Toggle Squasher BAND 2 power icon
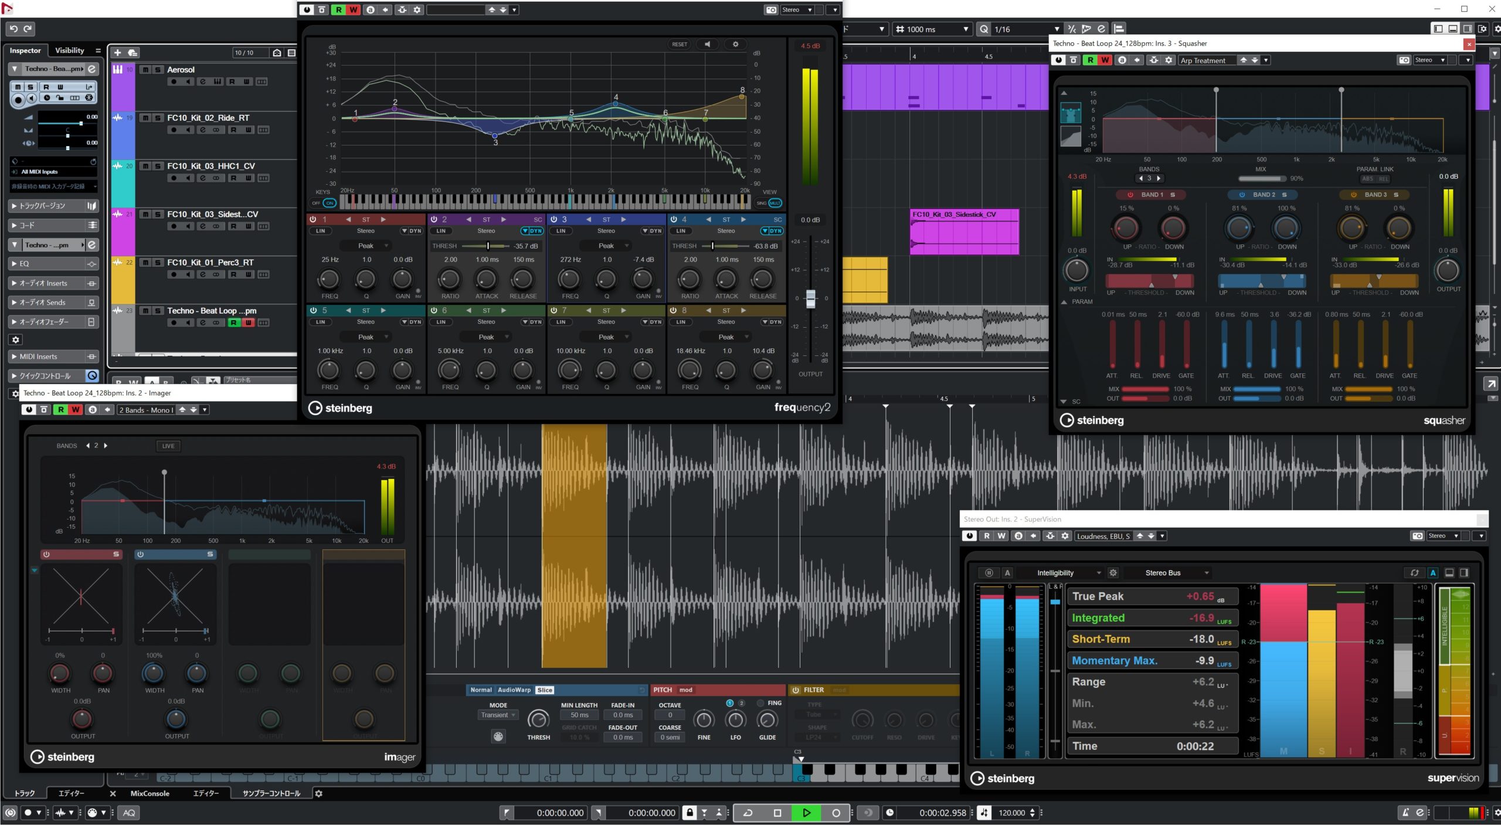Image resolution: width=1501 pixels, height=825 pixels. click(x=1242, y=195)
